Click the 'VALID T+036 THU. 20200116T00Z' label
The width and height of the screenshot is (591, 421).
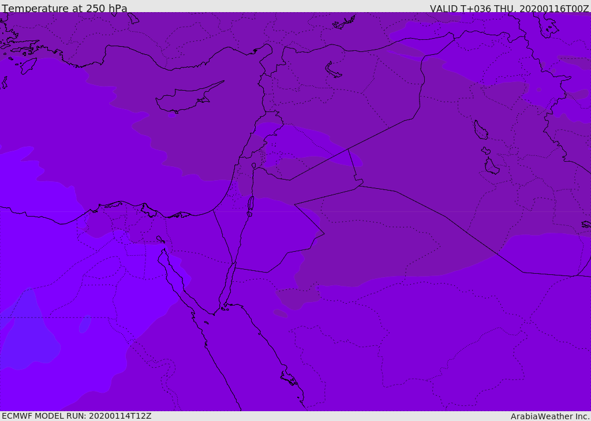coord(510,9)
